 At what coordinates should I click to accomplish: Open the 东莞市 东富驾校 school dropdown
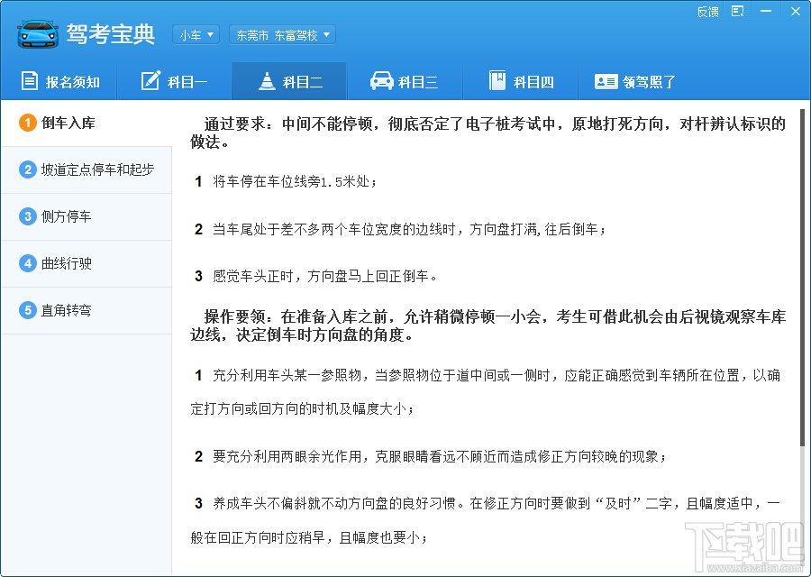click(x=281, y=35)
